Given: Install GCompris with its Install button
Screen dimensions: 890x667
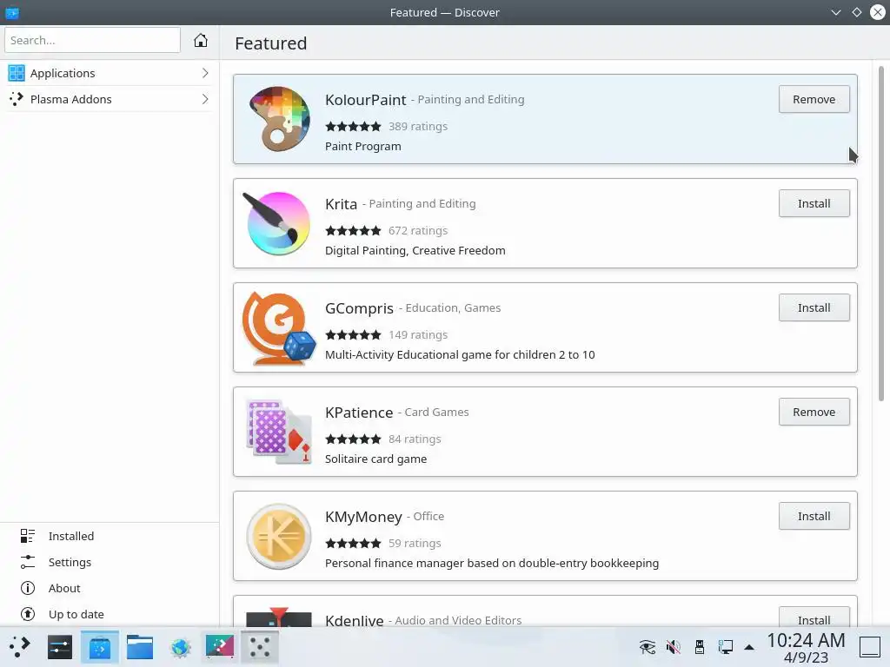Looking at the screenshot, I should click(x=814, y=308).
